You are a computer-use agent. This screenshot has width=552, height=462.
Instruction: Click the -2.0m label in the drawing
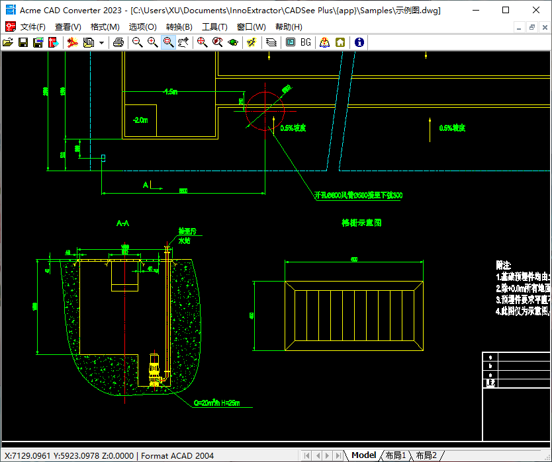pyautogui.click(x=140, y=120)
